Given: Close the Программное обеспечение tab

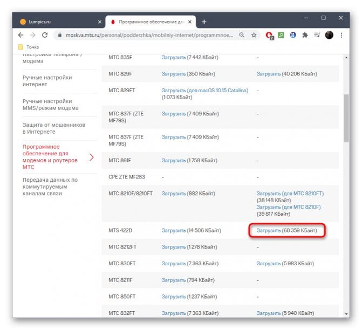Looking at the screenshot, I should [190, 22].
